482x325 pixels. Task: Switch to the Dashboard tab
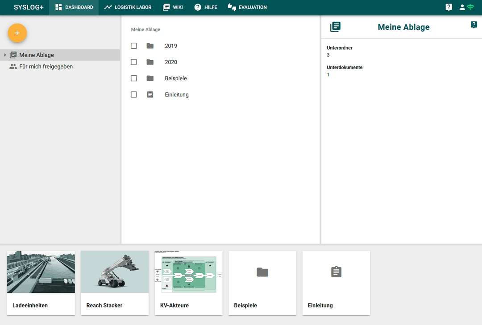tap(74, 7)
